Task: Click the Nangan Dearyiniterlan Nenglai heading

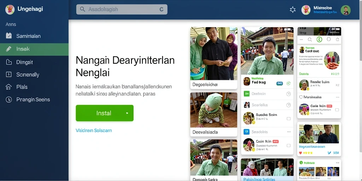Action: 125,66
